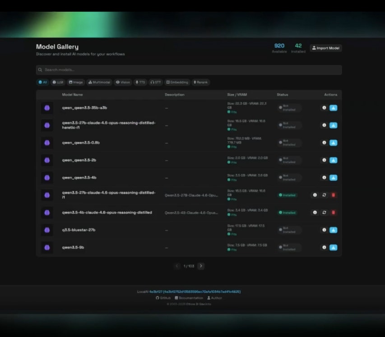Screen dimensions: 385x337
Task: Click brain icon of qwen_qwen3.5-35b-a3b row
Action: coord(47,108)
